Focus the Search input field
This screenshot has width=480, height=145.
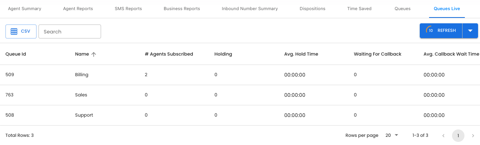[70, 31]
